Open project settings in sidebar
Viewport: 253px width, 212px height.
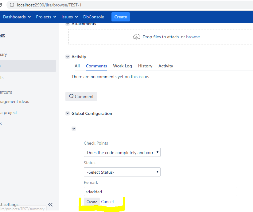pos(9,204)
